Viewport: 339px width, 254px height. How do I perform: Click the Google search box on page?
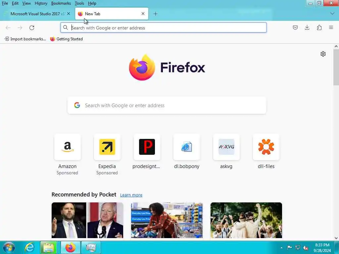point(167,105)
